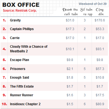Click rank number 10. in the list
The height and width of the screenshot is (109, 109).
pos(4,104)
